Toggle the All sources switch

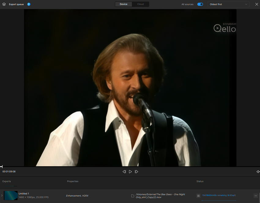click(x=200, y=4)
